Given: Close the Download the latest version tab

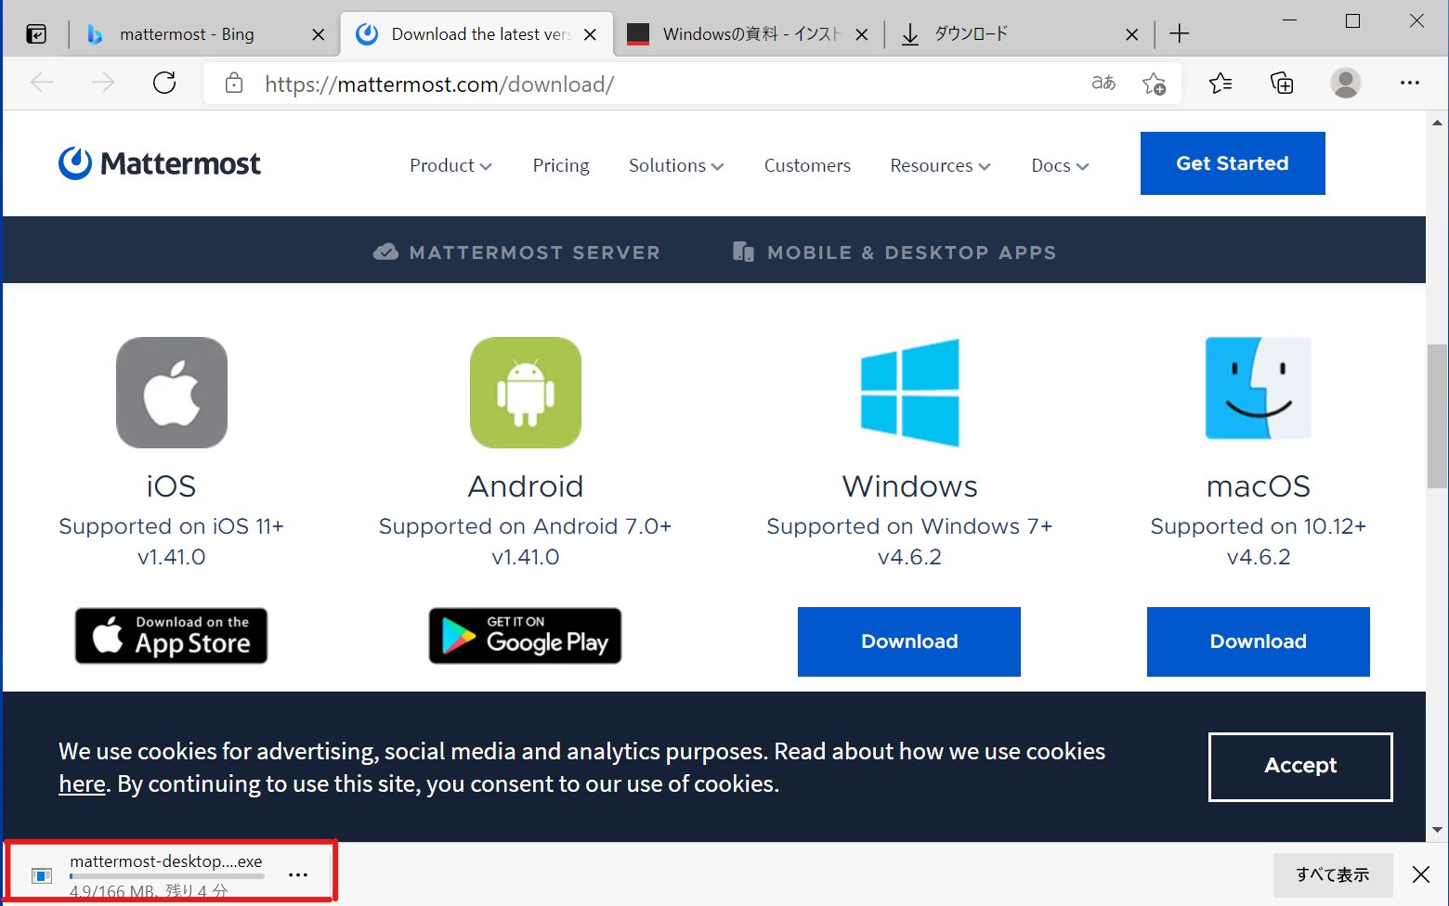Looking at the screenshot, I should coord(590,34).
